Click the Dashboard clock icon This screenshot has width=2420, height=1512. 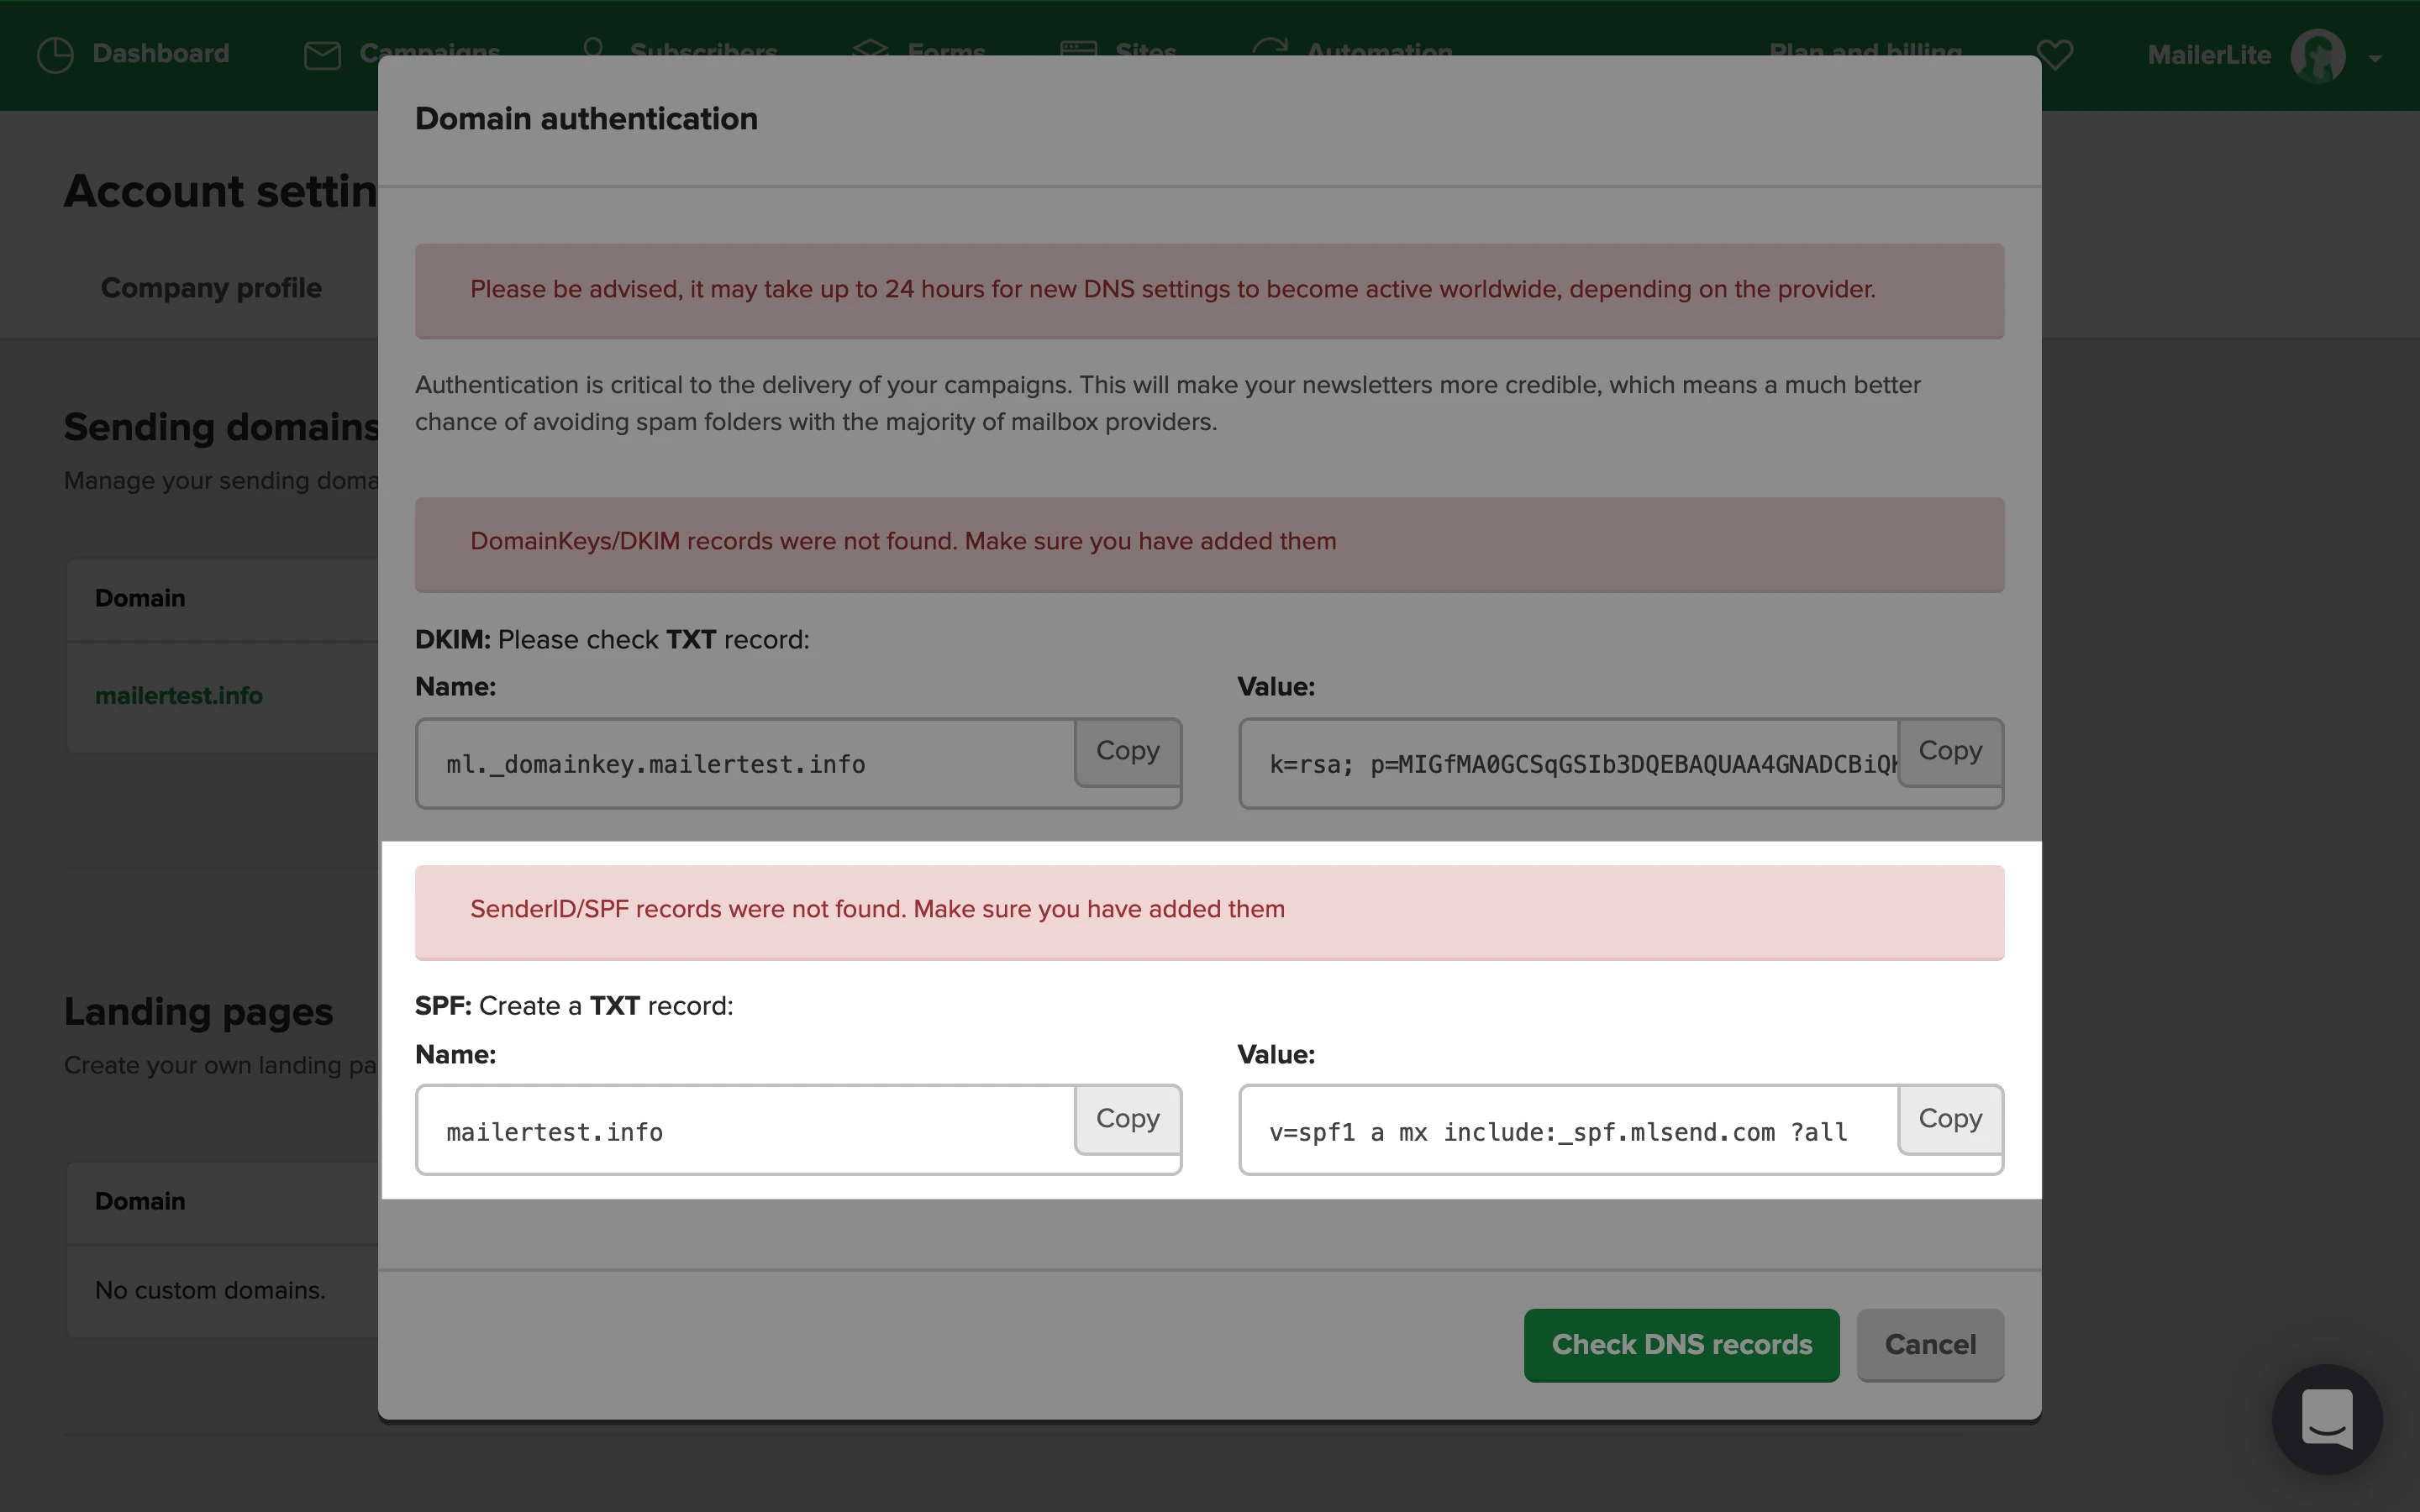tap(55, 54)
